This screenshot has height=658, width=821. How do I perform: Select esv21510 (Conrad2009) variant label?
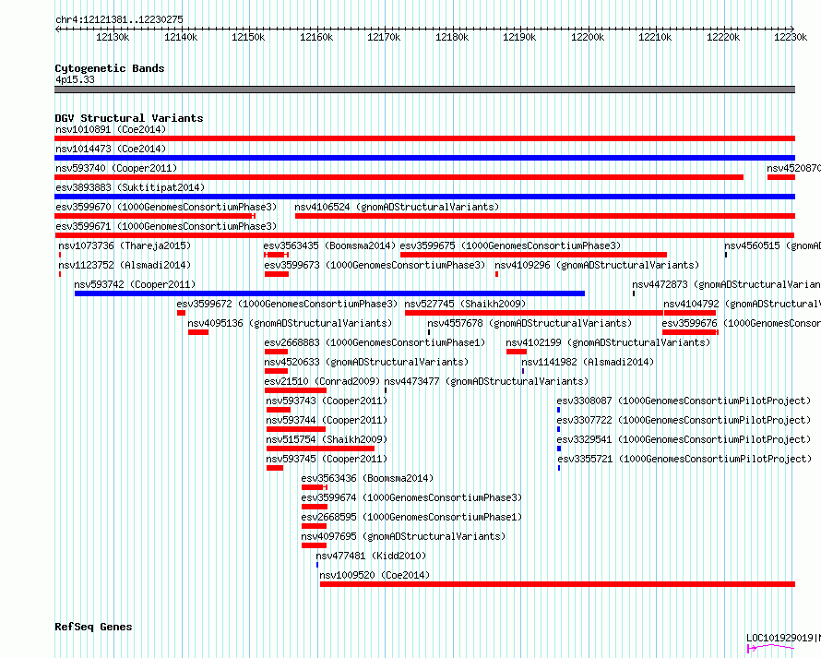pos(322,381)
